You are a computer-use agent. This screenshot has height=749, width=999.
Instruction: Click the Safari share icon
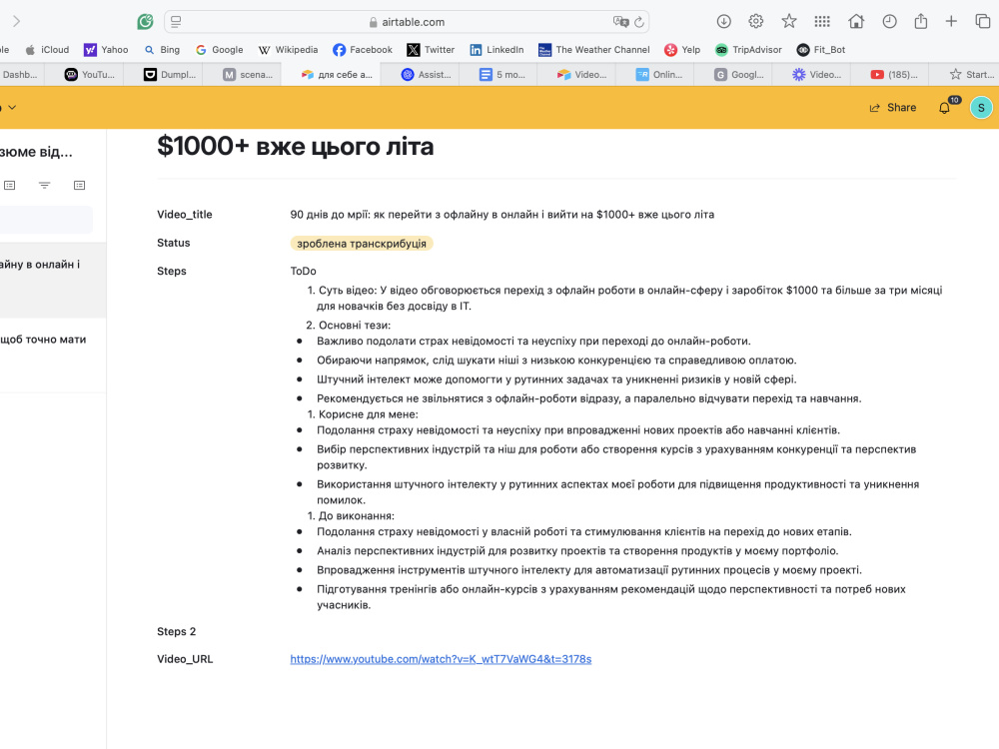(x=921, y=21)
